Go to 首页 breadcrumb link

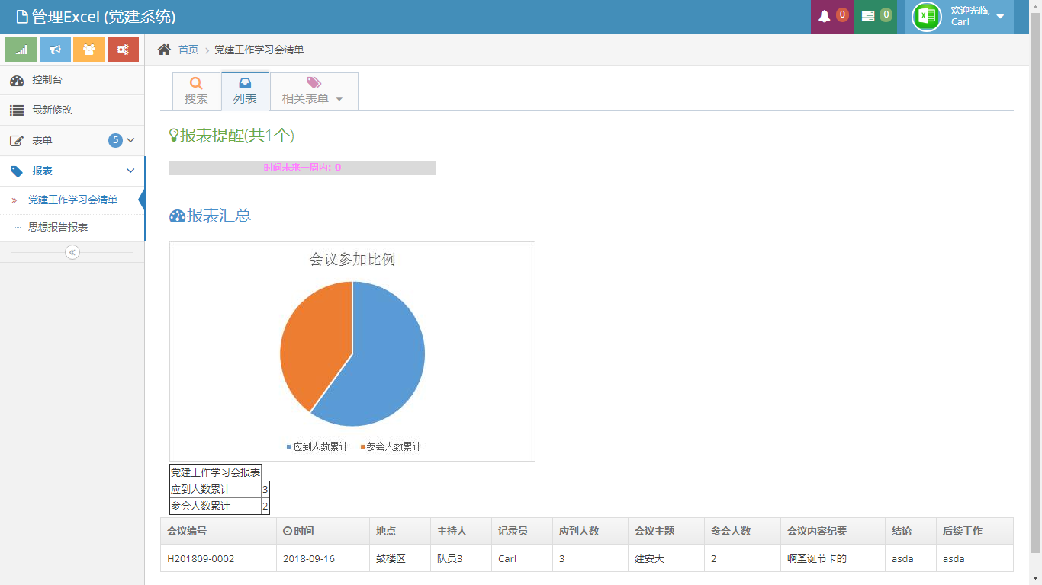(188, 50)
